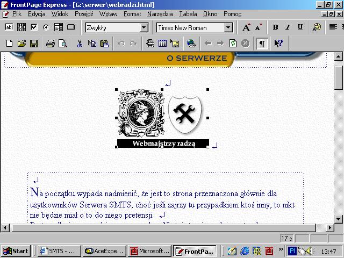Open the Format menu
The width and height of the screenshot is (344, 258).
click(132, 15)
